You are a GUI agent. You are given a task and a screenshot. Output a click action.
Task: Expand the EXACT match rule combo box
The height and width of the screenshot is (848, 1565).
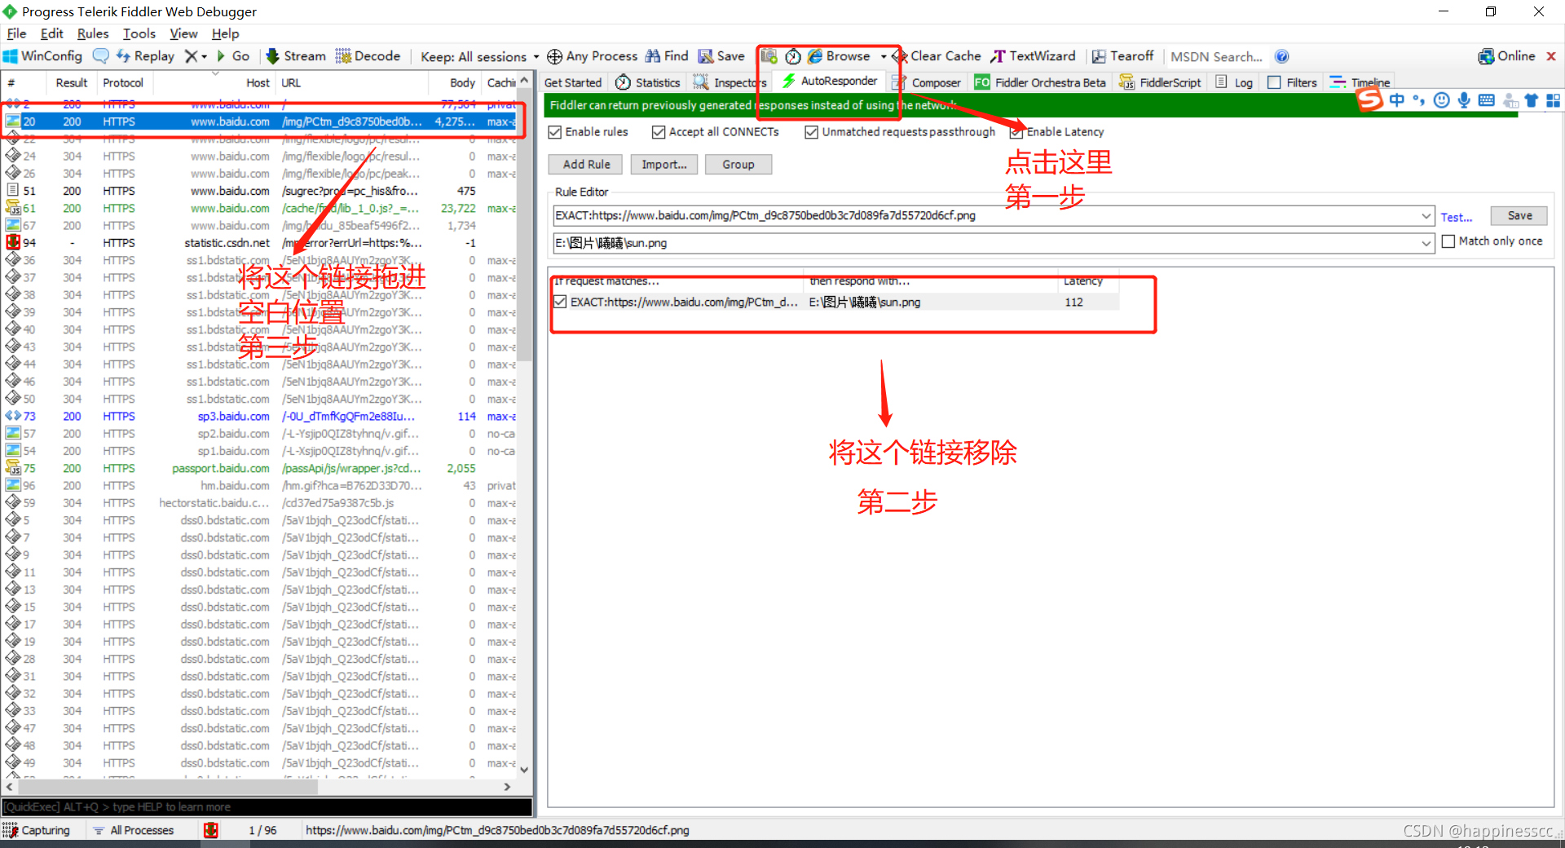[1426, 216]
